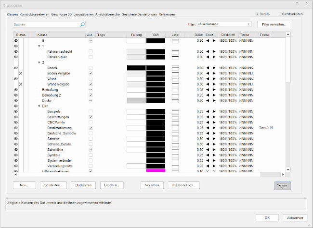Open the Filter dropdown showing Alle Klassen
Screen dimensions: 313x228
pyautogui.click(x=224, y=24)
